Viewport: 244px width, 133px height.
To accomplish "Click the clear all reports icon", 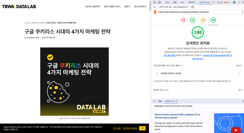I will (x=192, y=7).
